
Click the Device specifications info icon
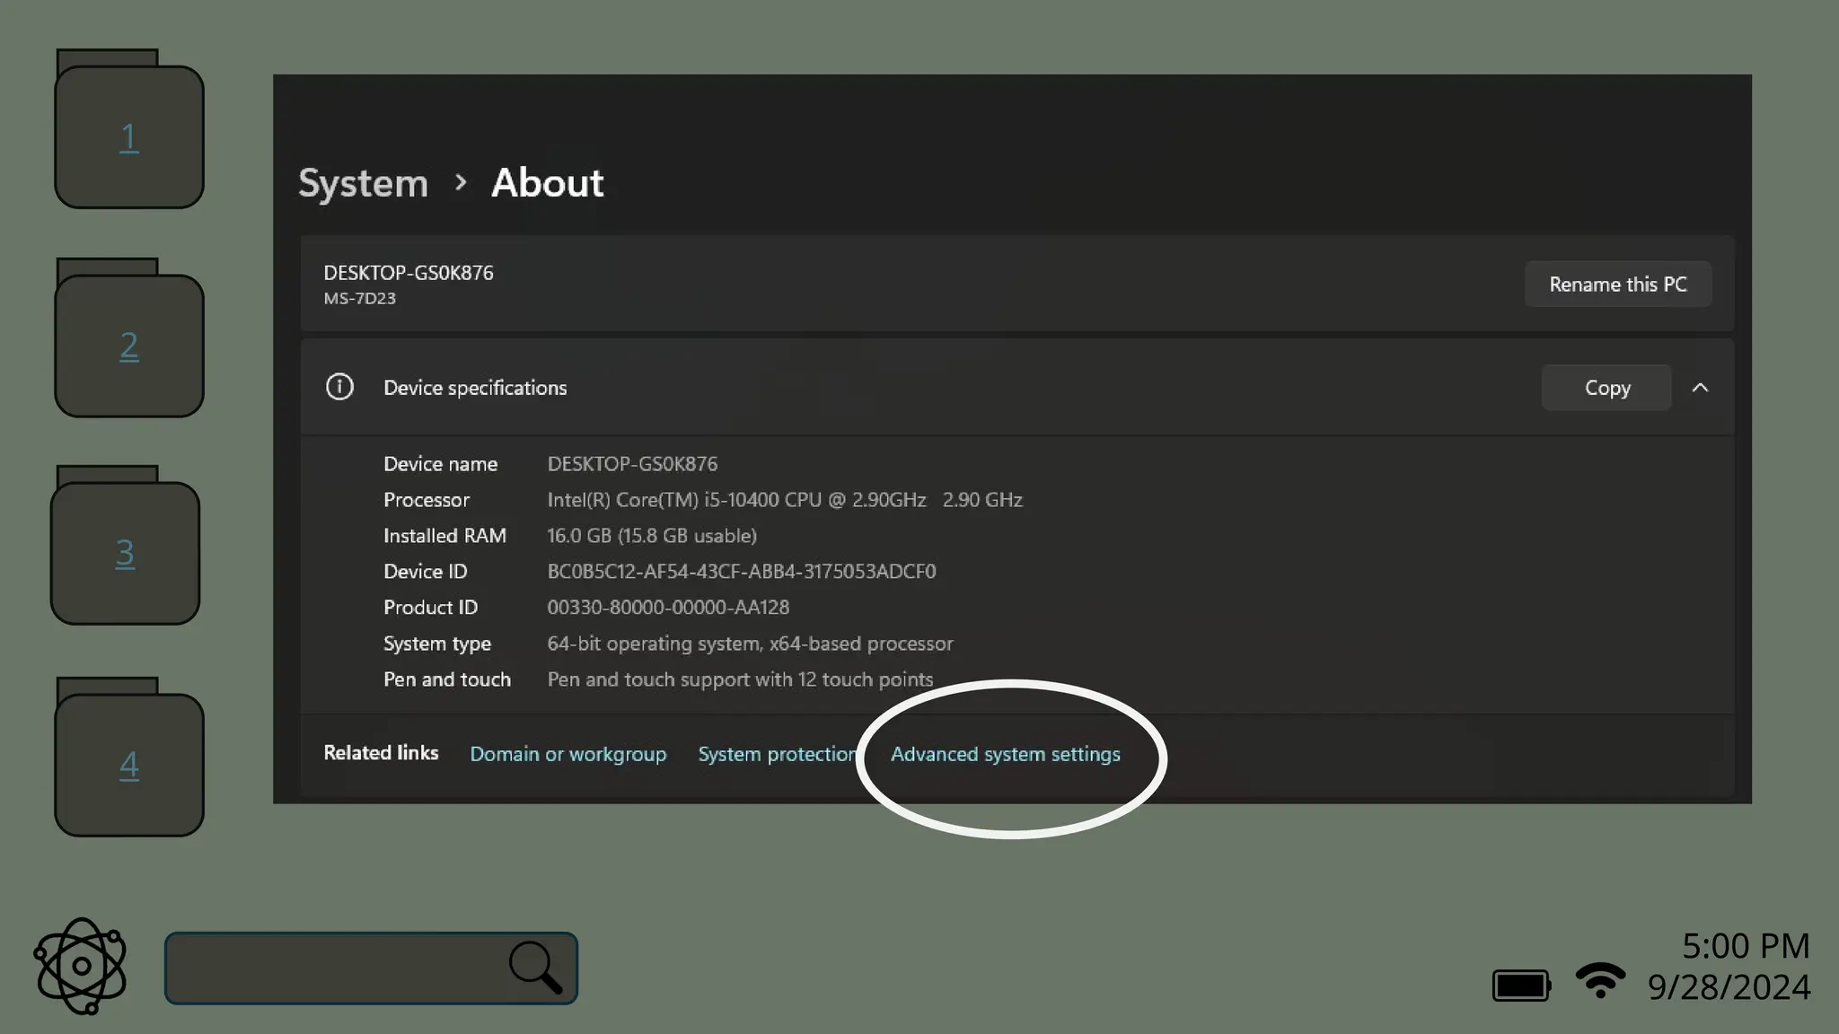339,387
